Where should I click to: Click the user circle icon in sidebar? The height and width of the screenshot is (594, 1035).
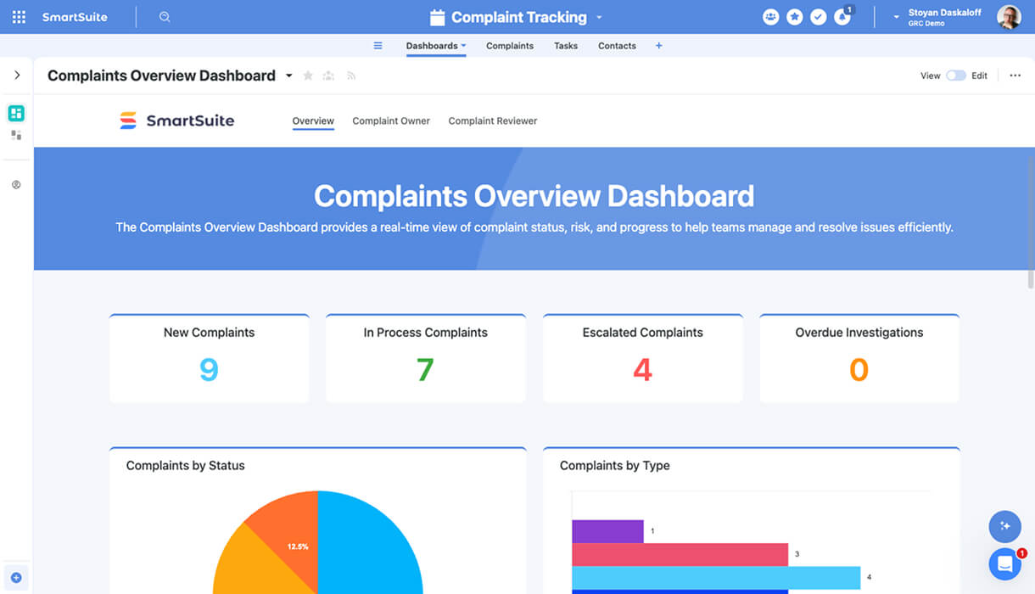(16, 185)
